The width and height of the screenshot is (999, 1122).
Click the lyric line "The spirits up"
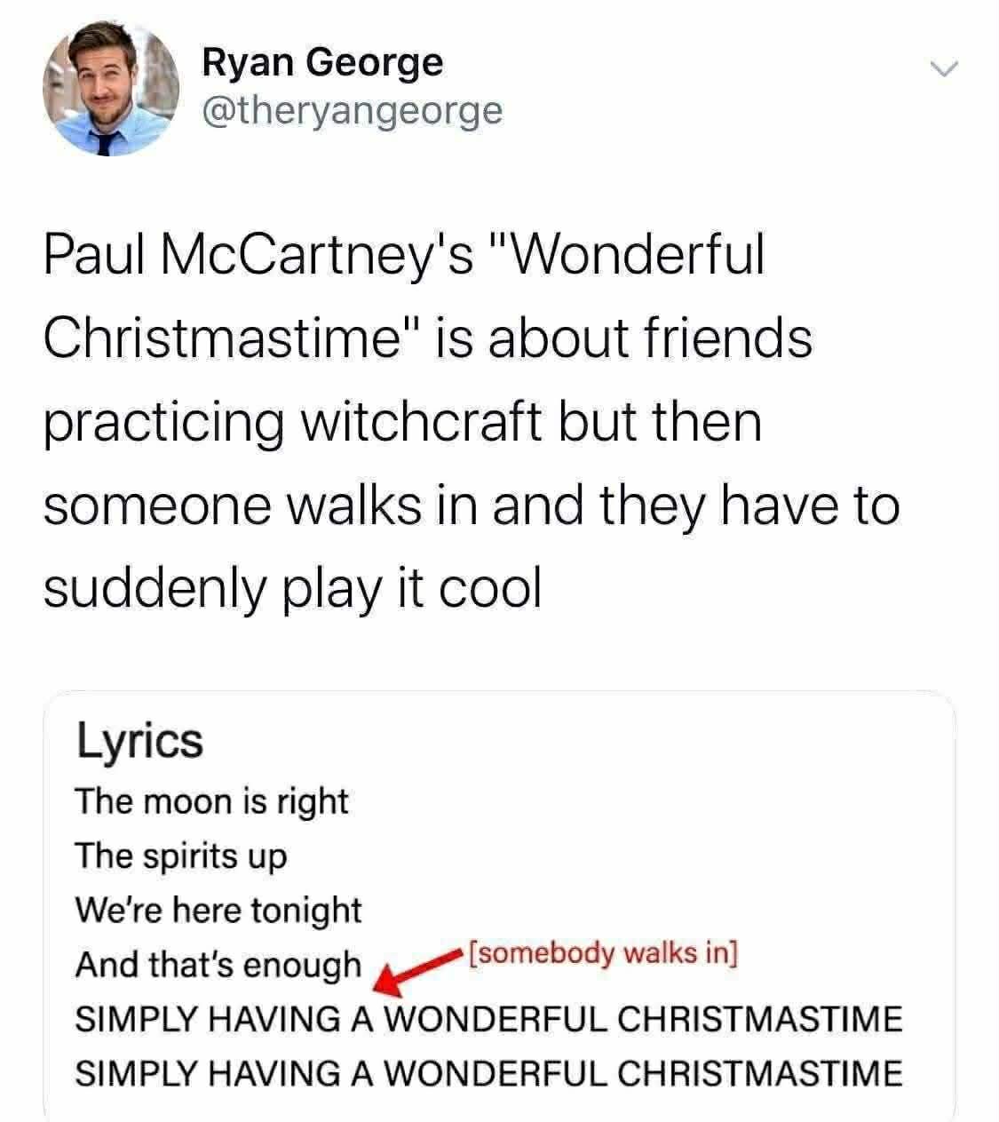coord(181,855)
